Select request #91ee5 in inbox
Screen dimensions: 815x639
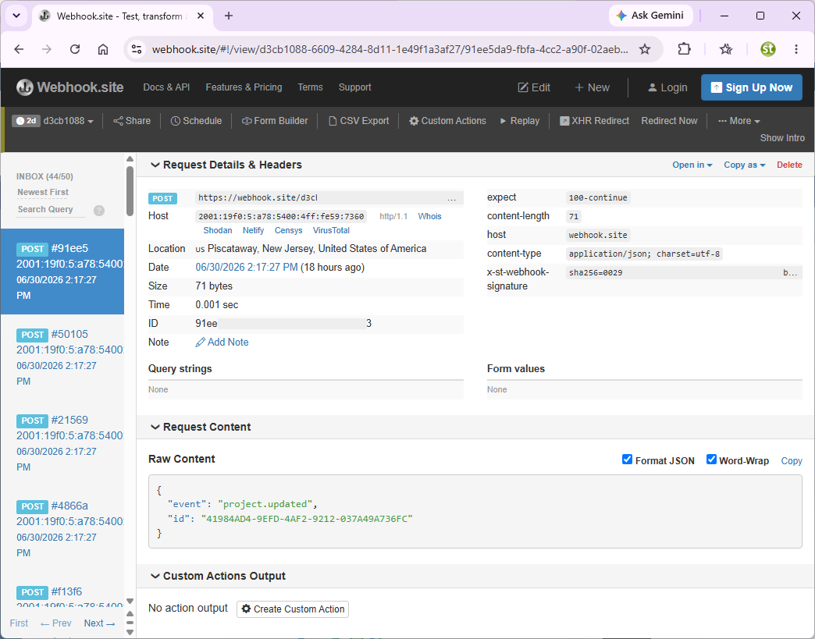[x=62, y=272]
